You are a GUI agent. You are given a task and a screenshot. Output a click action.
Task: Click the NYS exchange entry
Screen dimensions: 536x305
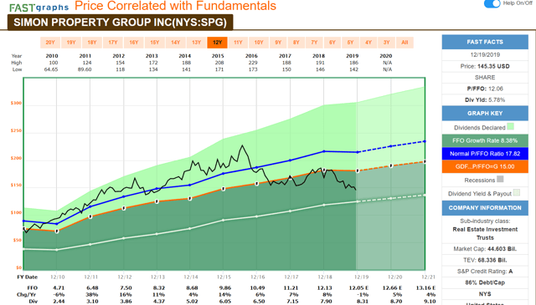(x=485, y=294)
